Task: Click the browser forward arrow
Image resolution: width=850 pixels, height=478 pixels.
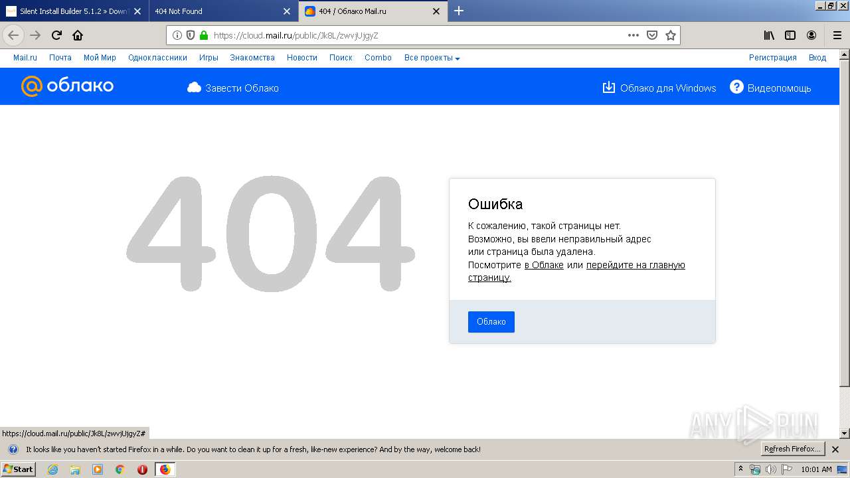Action: point(36,35)
